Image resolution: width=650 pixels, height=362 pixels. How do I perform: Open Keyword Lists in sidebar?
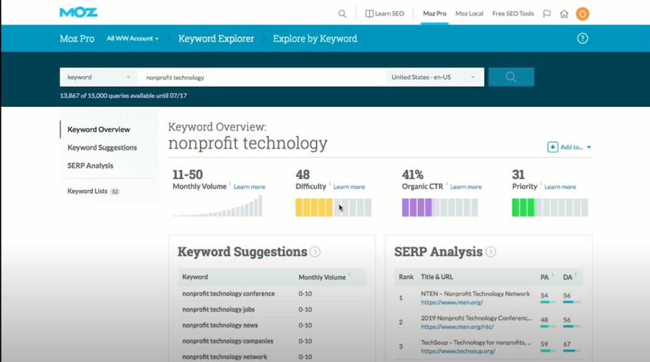pos(88,191)
